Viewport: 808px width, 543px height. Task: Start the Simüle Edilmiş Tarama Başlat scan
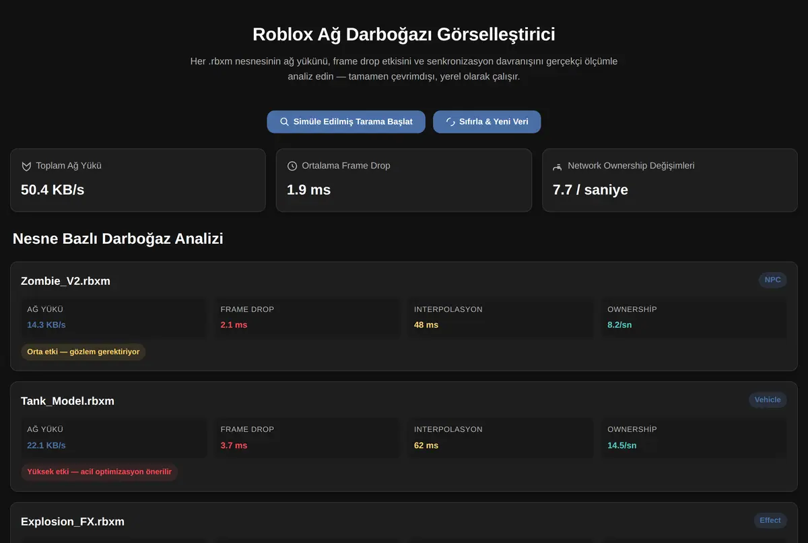coord(346,122)
